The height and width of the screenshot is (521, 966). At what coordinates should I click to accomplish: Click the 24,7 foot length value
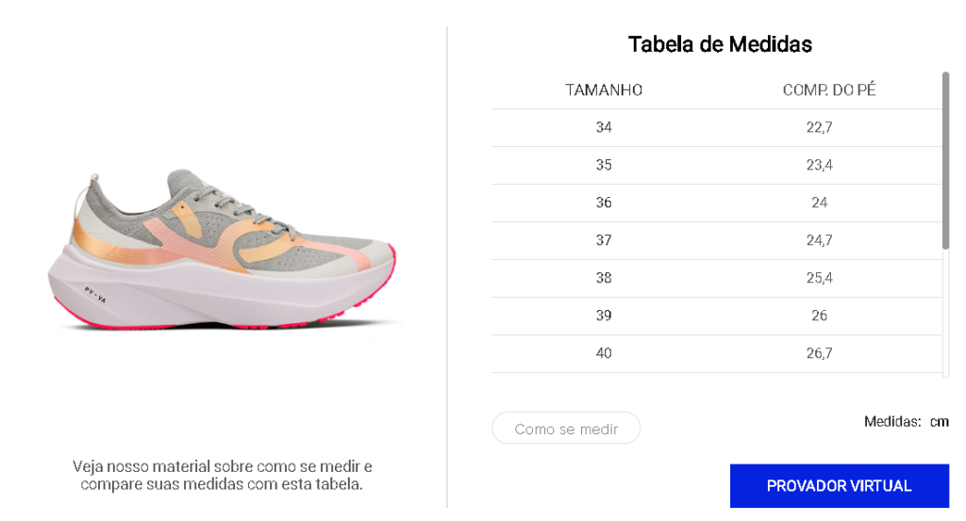[820, 240]
